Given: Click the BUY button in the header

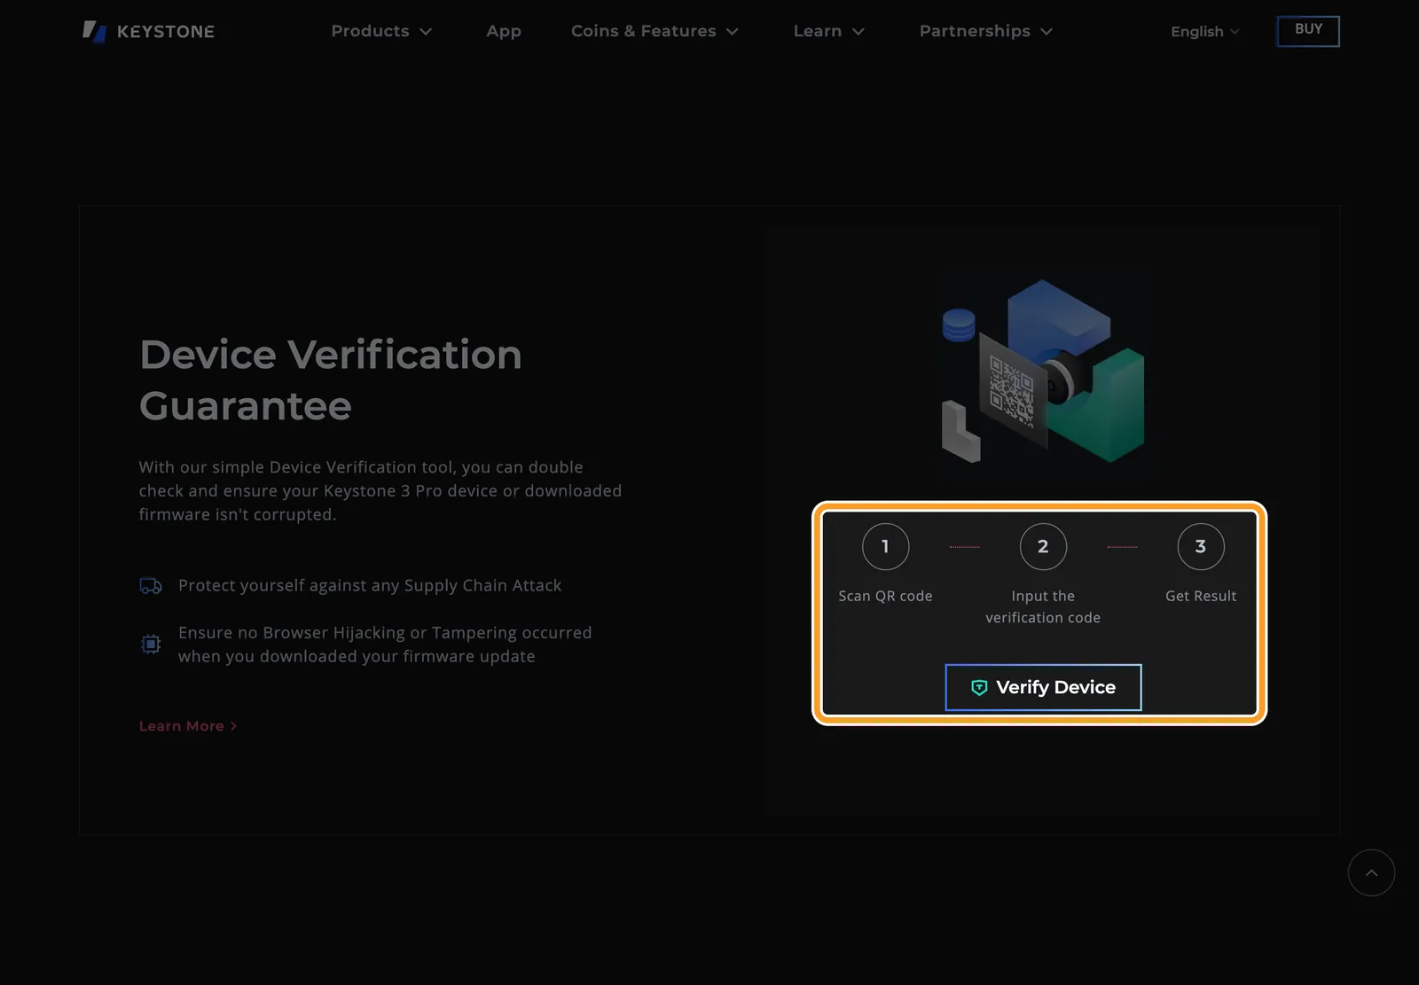Looking at the screenshot, I should click(x=1308, y=31).
